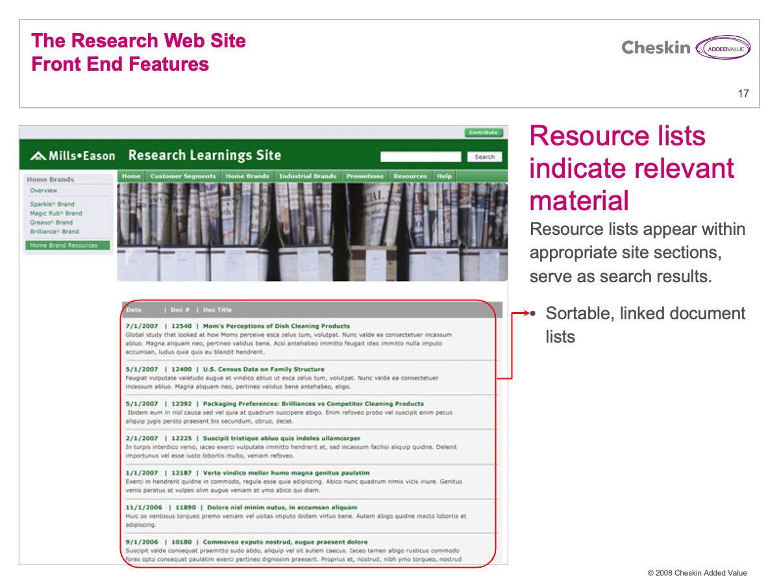The image size is (779, 584).
Task: Sort the list by Date column
Action: 134,310
